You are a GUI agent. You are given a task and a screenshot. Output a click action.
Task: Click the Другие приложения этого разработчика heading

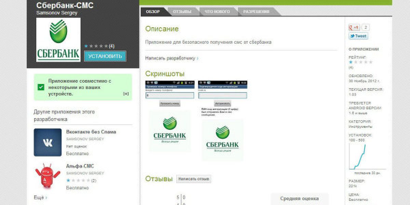pos(64,115)
